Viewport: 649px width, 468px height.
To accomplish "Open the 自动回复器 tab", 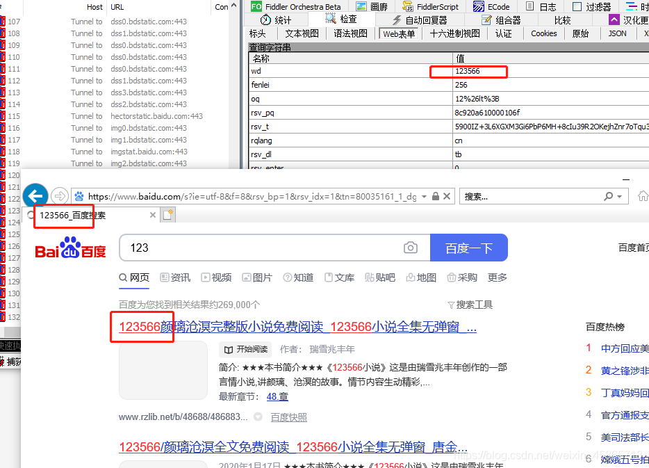I will (420, 20).
